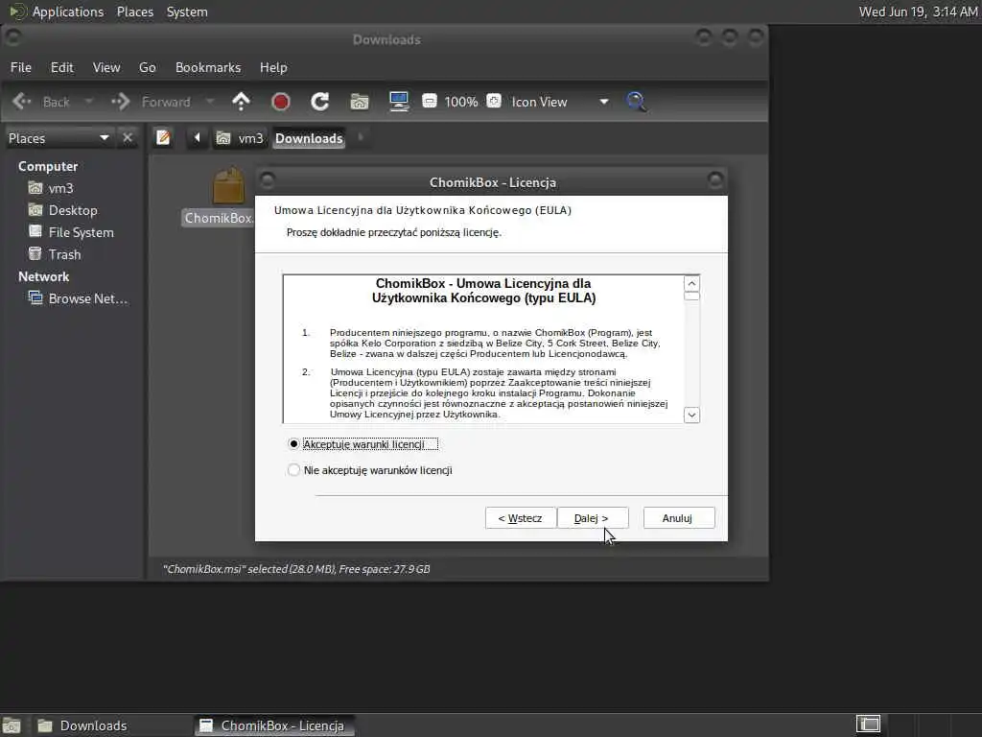
Task: Toggle location text entry pencil icon
Action: point(163,137)
